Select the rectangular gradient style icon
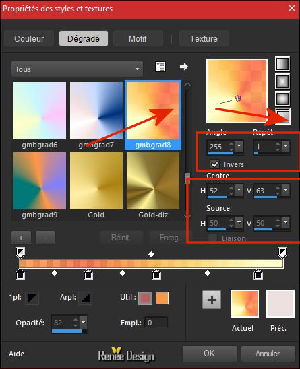The height and width of the screenshot is (369, 300). click(282, 81)
